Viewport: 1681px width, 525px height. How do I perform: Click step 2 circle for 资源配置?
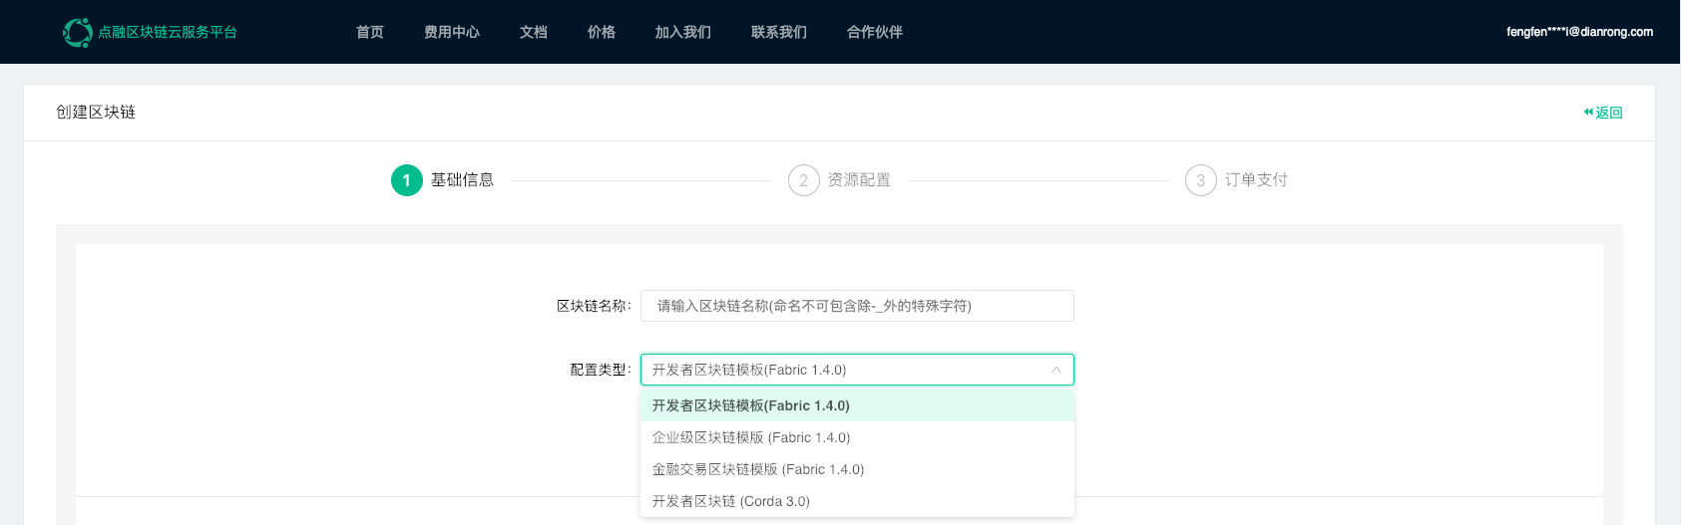tap(804, 180)
